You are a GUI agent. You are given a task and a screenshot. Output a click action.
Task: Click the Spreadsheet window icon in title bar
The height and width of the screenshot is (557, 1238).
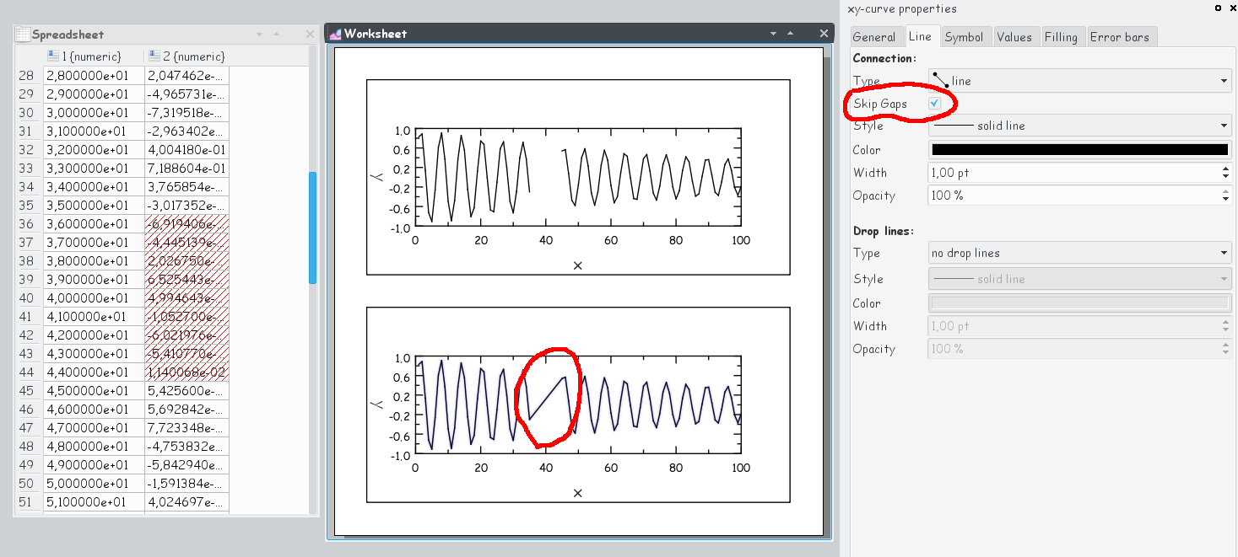click(23, 35)
